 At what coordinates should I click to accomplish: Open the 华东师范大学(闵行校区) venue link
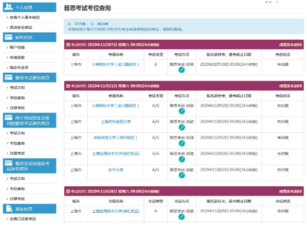point(116,138)
